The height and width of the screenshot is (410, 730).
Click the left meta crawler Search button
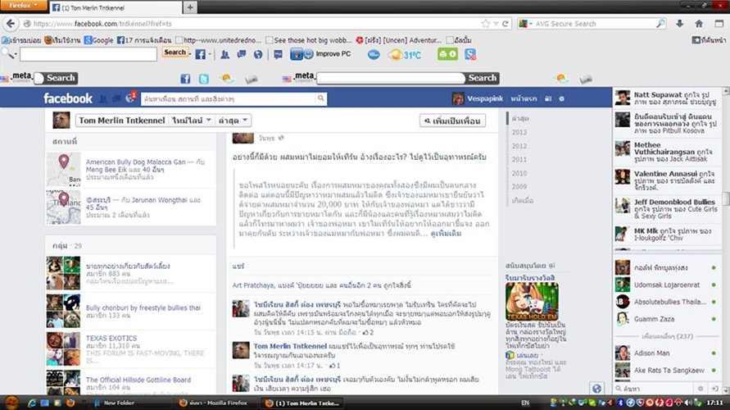pyautogui.click(x=60, y=78)
